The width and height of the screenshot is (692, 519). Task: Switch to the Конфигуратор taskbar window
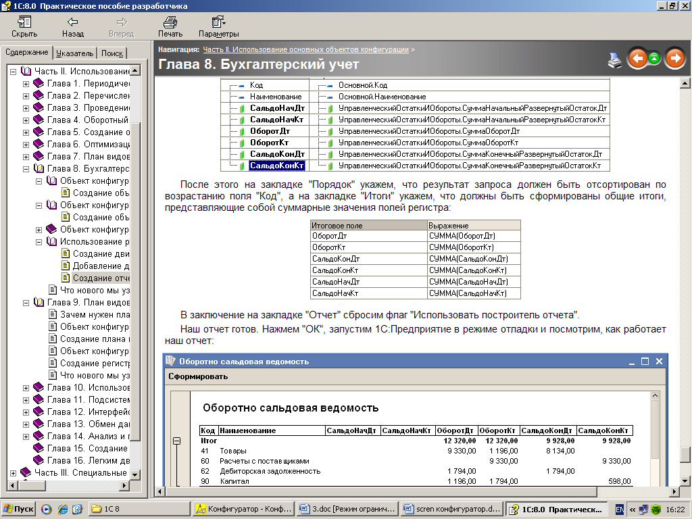243,509
